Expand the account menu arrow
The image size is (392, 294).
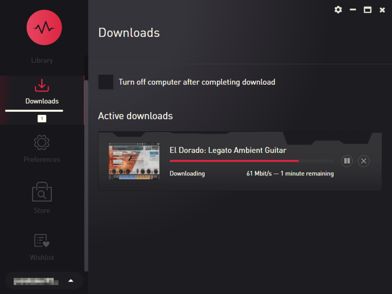tap(71, 280)
